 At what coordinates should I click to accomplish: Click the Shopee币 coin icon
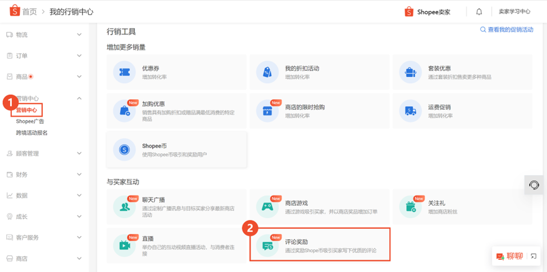tap(124, 150)
